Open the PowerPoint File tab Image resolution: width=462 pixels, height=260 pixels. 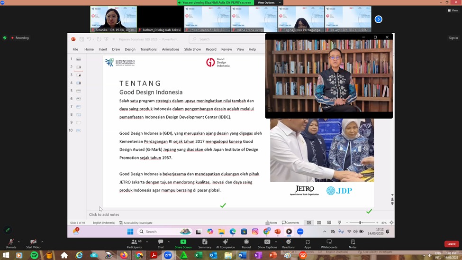click(x=75, y=49)
